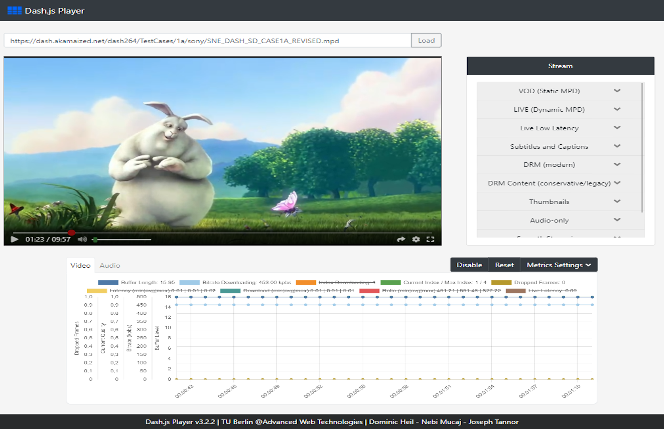Expand the DRM (modern) group

560,165
